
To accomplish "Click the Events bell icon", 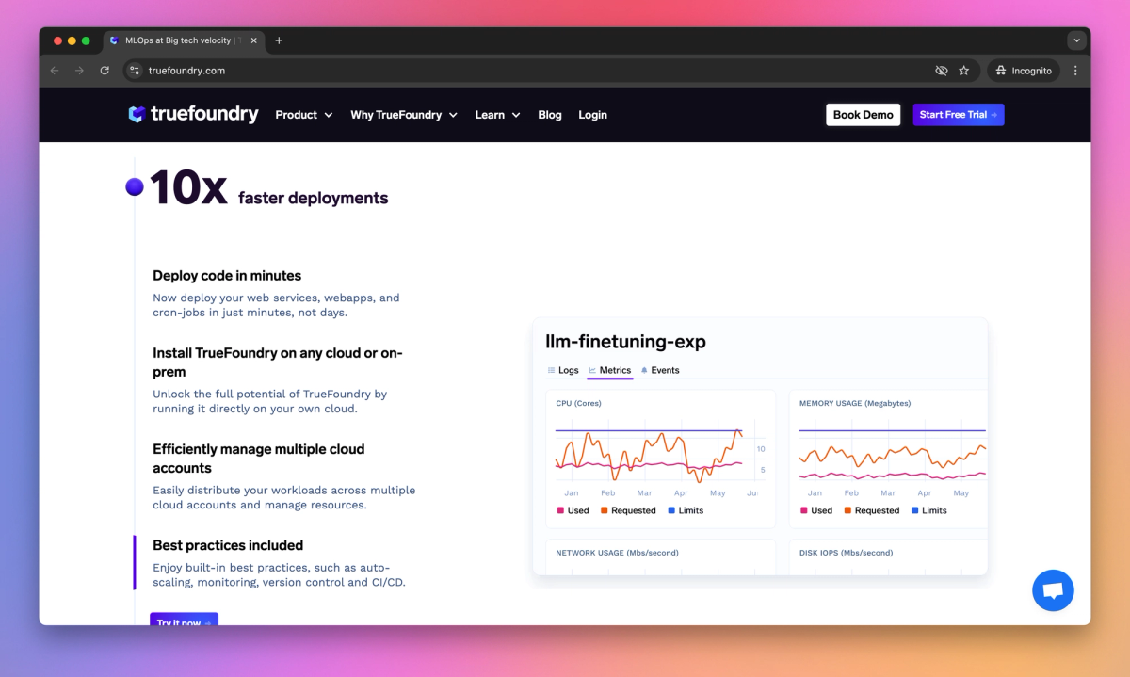I will 644,370.
